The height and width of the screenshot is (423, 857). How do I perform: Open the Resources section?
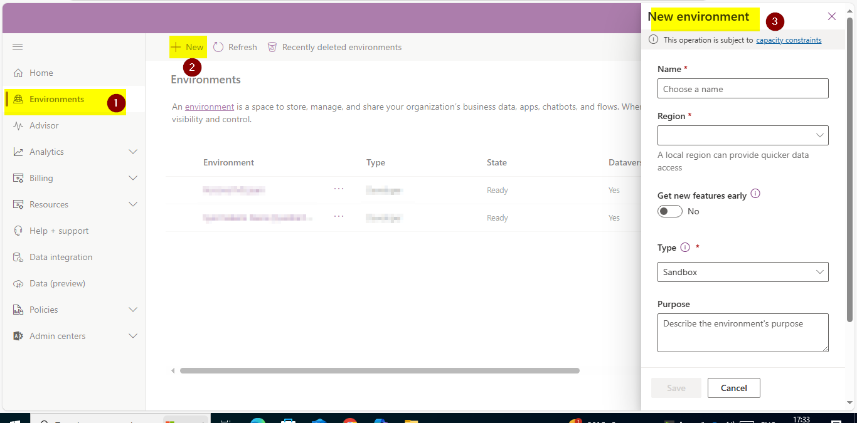click(x=48, y=204)
